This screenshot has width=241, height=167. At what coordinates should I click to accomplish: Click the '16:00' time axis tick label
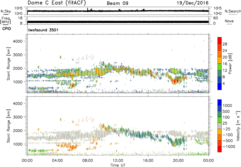pos(148,161)
